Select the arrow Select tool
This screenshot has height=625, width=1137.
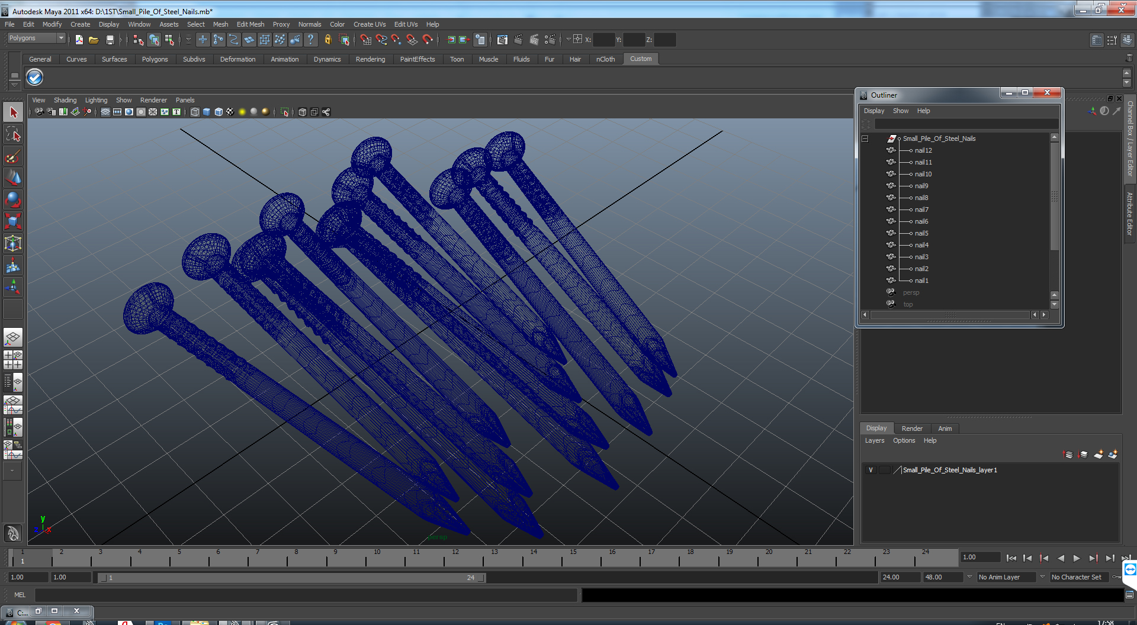13,112
